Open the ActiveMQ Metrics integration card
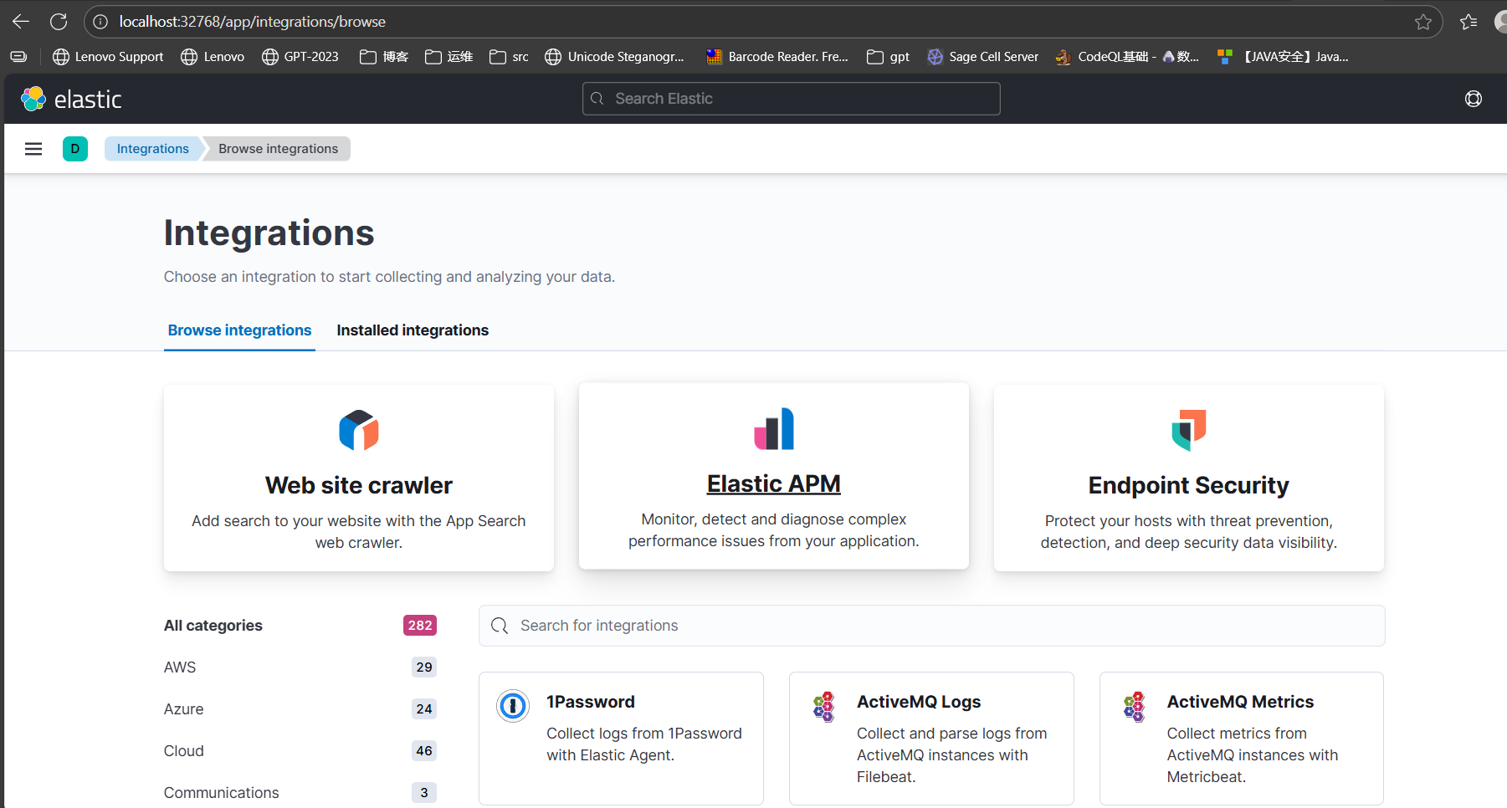 tap(1241, 738)
